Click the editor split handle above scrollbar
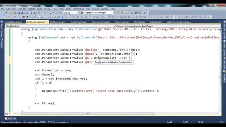The height and width of the screenshot is (127, 226). pos(220,29)
